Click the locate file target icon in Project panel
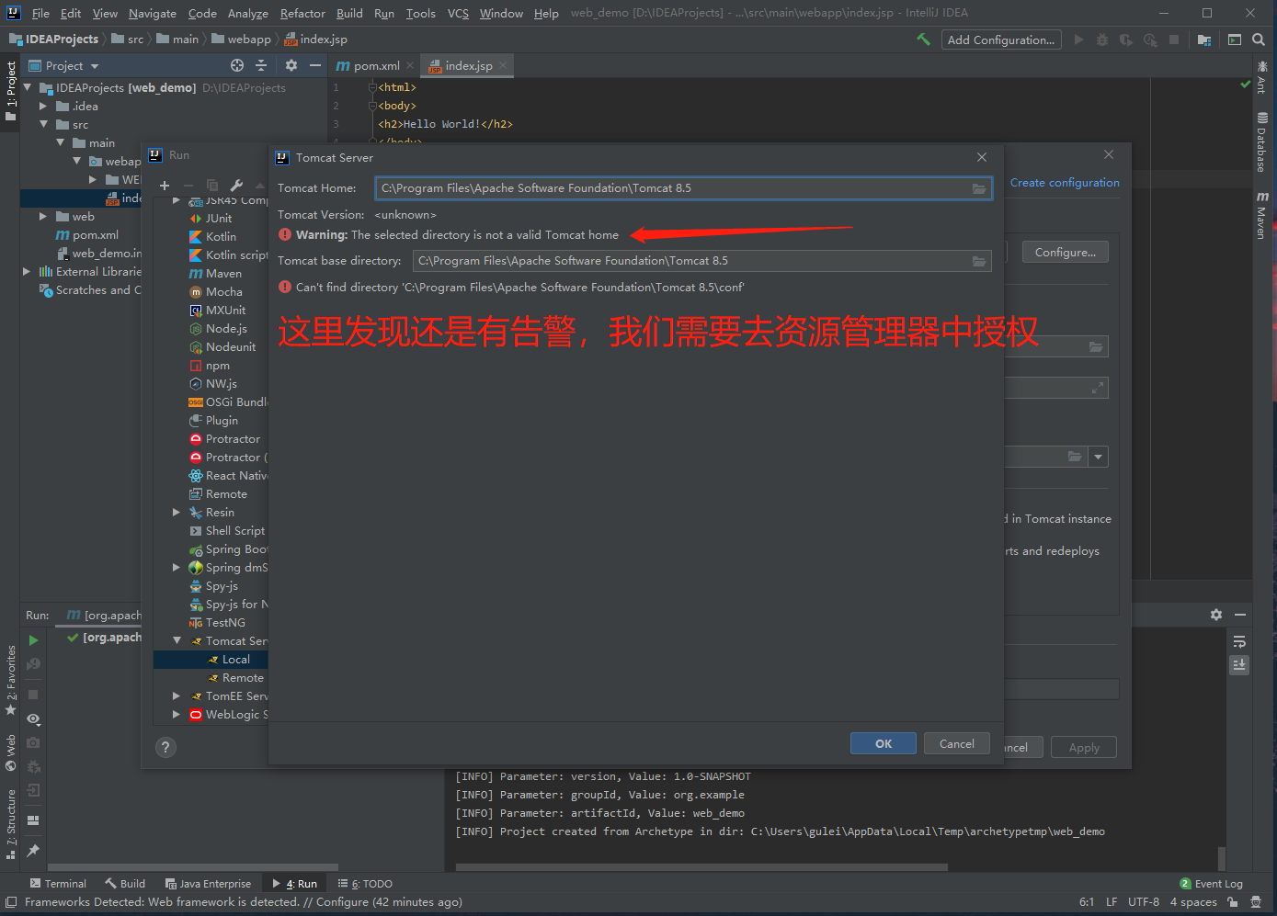Image resolution: width=1277 pixels, height=916 pixels. (237, 65)
